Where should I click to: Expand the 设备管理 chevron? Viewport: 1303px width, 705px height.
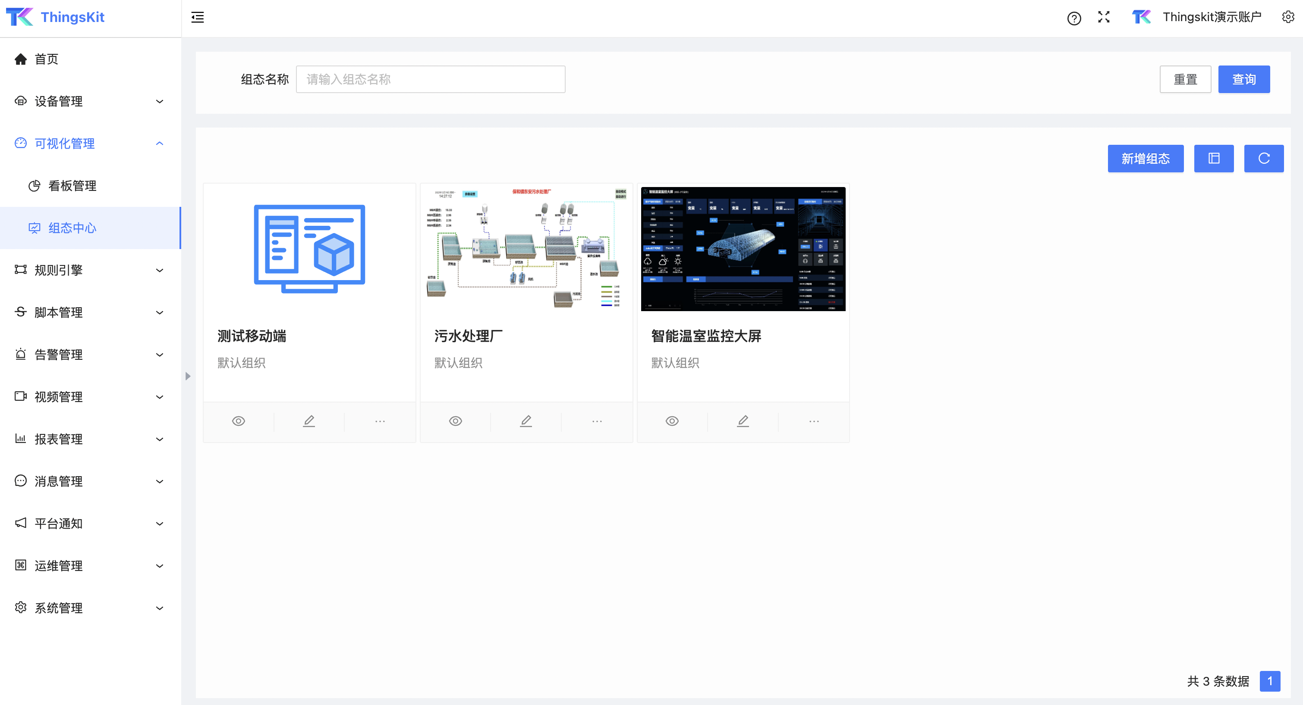click(160, 102)
